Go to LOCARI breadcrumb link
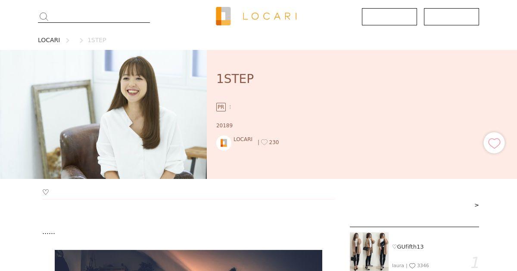Image resolution: width=517 pixels, height=271 pixels. click(x=49, y=40)
